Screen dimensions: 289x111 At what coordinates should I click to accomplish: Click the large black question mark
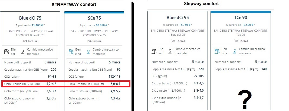coord(245,100)
